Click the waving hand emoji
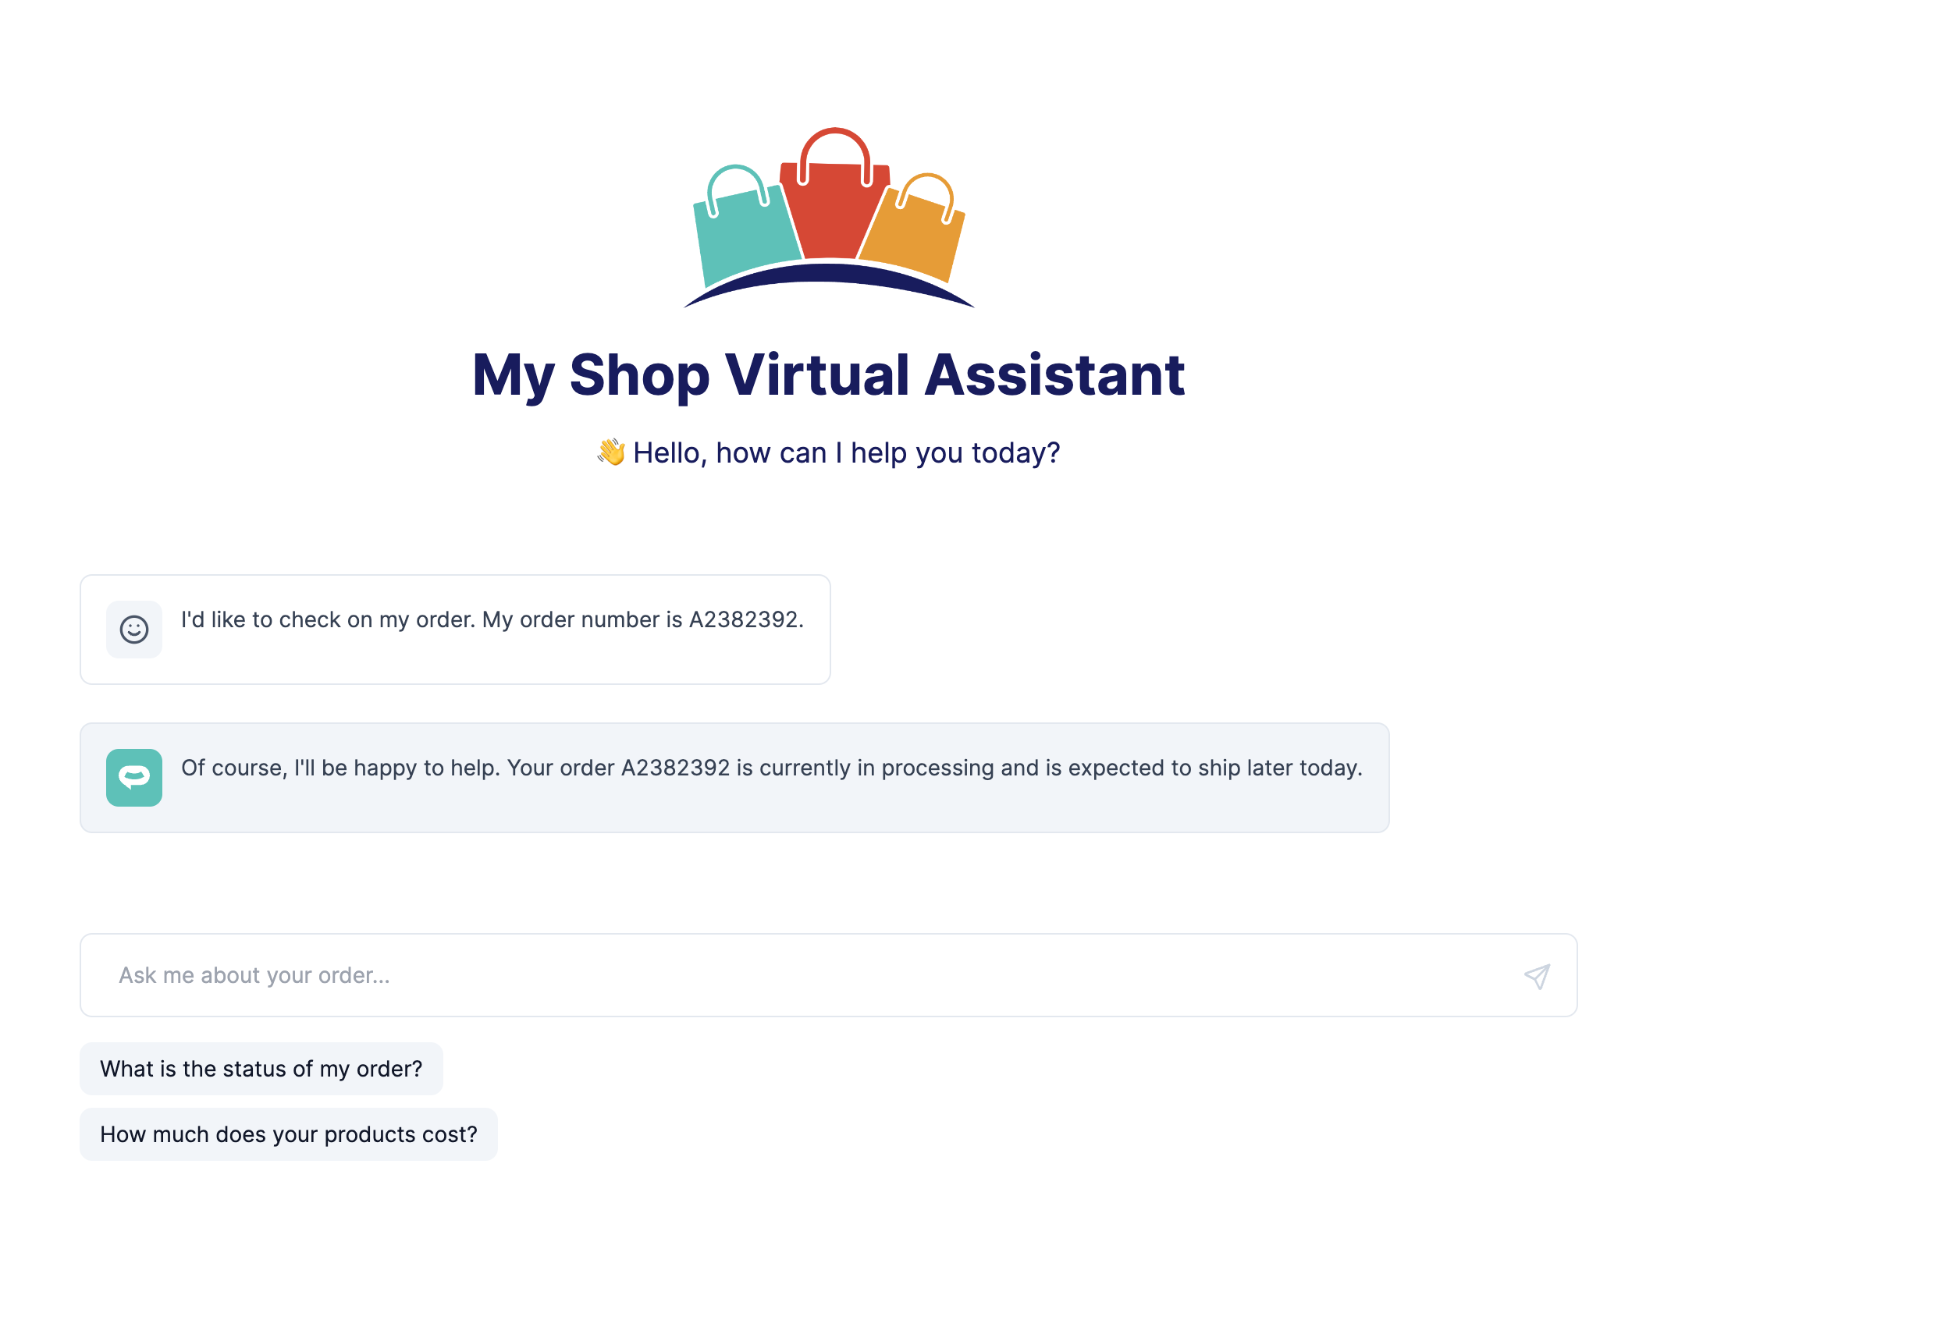Image resolution: width=1934 pixels, height=1334 pixels. point(611,452)
